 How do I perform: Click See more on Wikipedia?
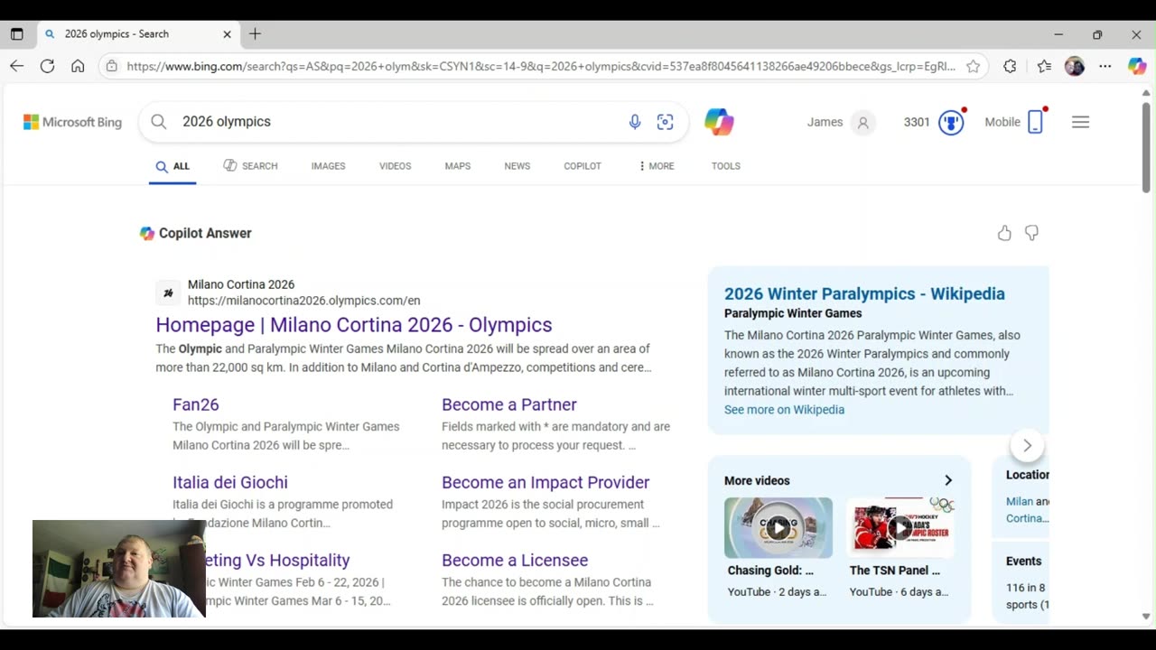click(x=784, y=410)
